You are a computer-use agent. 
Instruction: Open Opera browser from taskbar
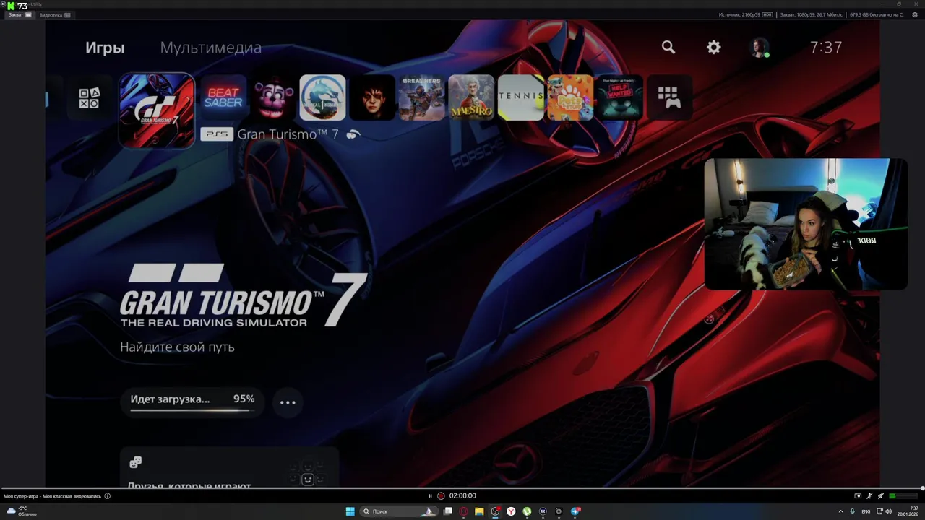[x=464, y=511]
